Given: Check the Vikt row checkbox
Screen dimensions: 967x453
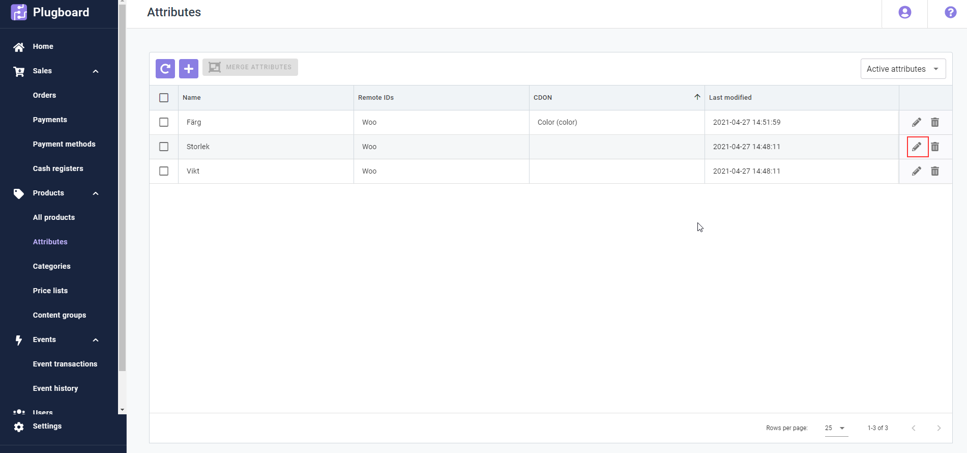Looking at the screenshot, I should (164, 171).
